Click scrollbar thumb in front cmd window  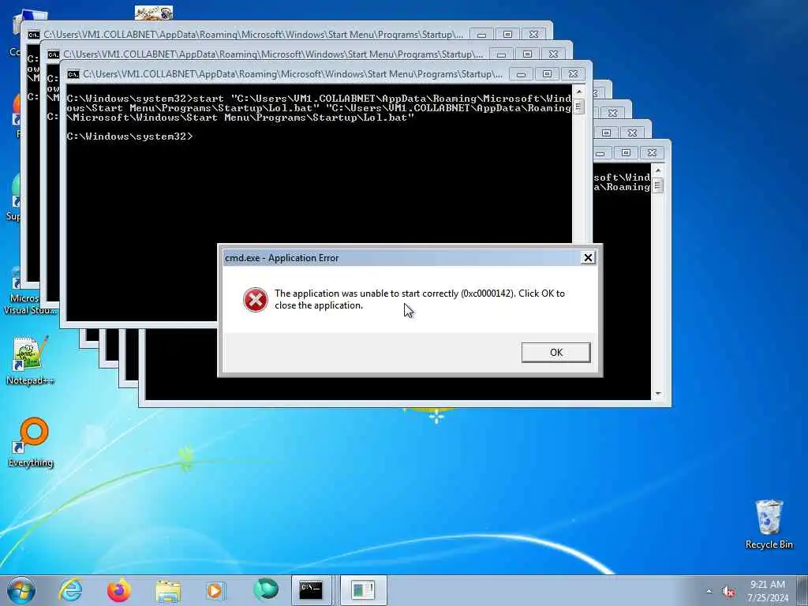[x=578, y=107]
